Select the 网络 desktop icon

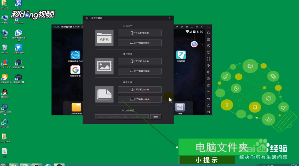click(5, 34)
